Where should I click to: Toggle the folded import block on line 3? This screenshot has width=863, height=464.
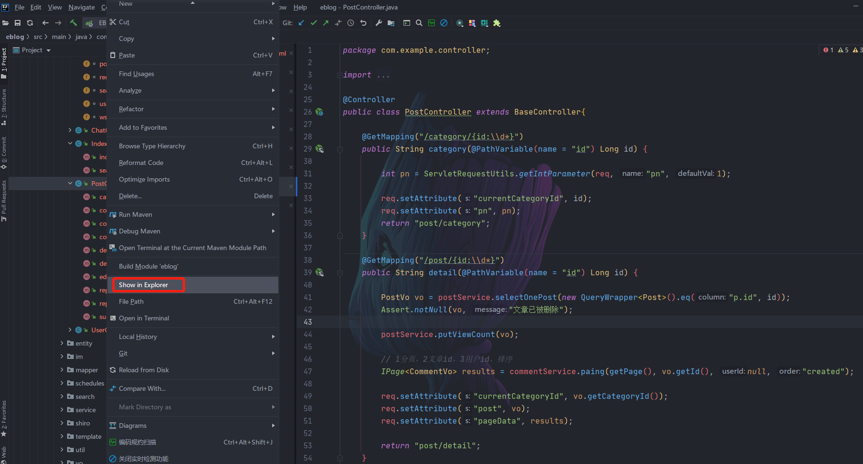click(339, 75)
